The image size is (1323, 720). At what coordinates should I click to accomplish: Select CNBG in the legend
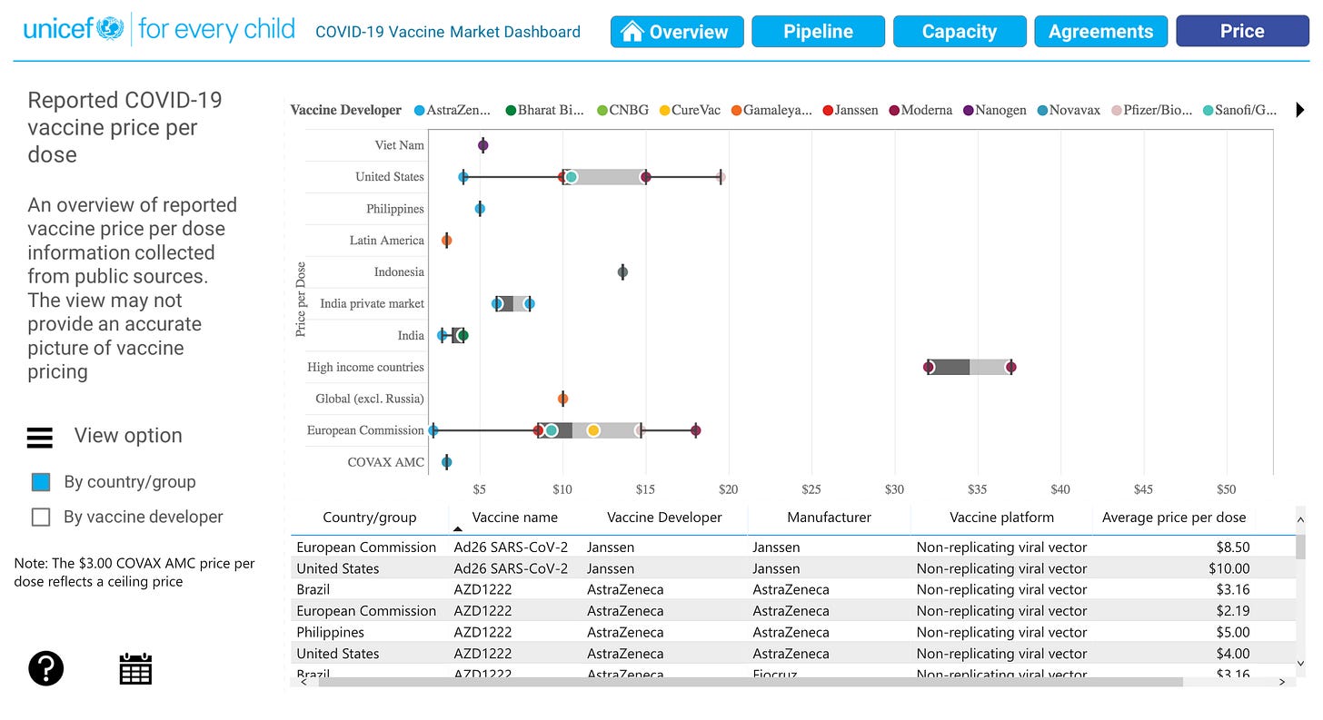(x=622, y=110)
